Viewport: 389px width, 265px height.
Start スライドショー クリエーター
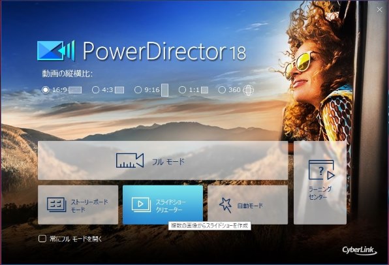[163, 205]
